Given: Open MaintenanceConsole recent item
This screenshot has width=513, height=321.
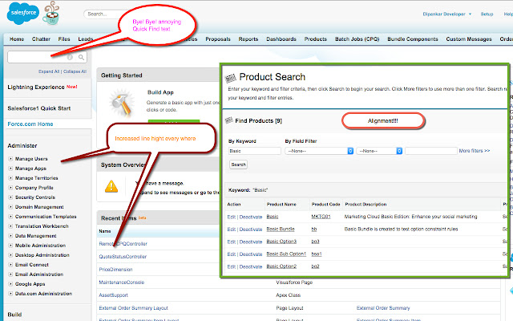Looking at the screenshot, I should tap(121, 282).
